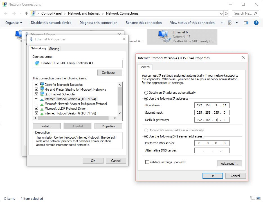Screen dimensions: 263x202
Task: Click the Alternative DNS server field
Action: (212, 151)
